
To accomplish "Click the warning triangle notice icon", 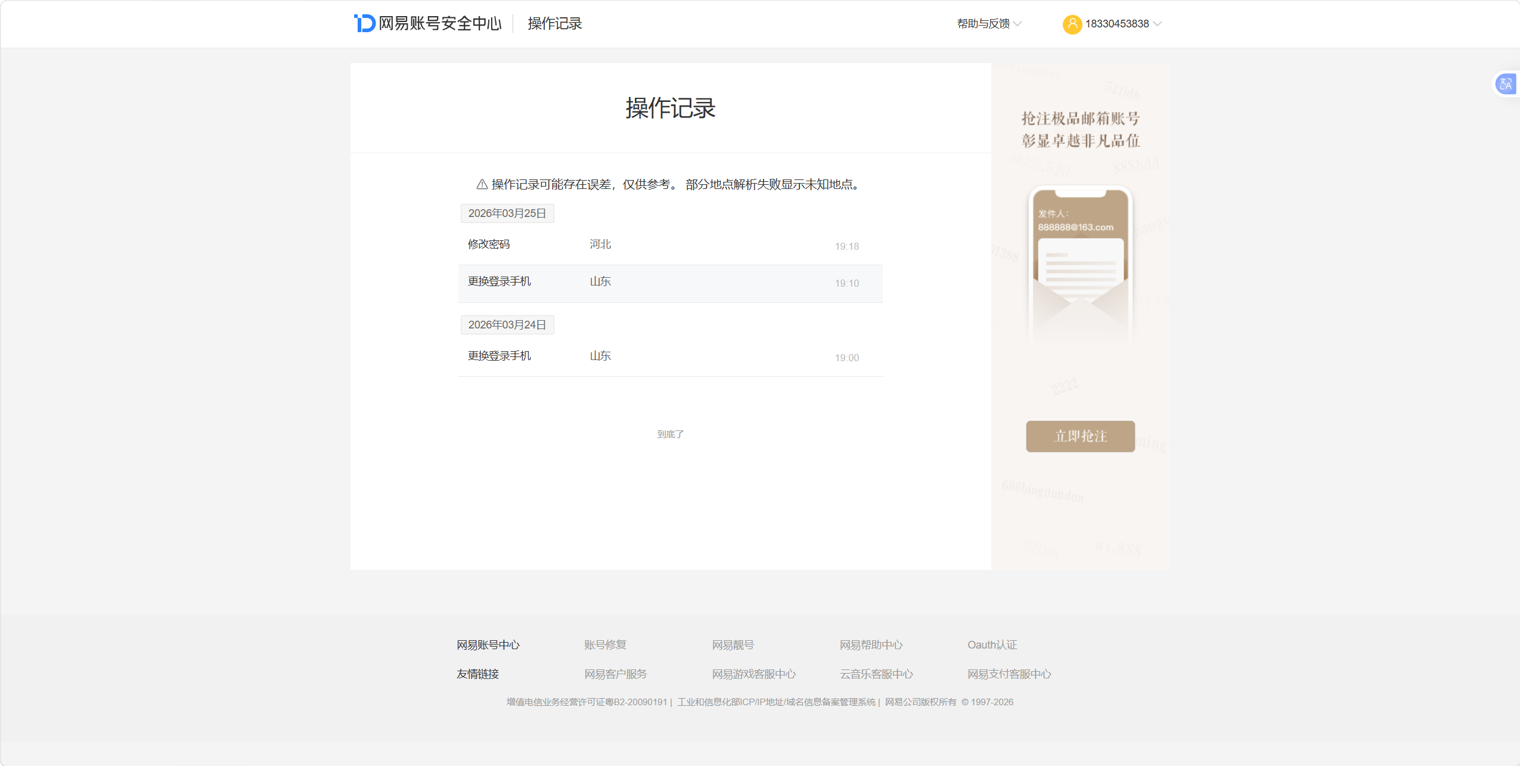I will (x=482, y=185).
